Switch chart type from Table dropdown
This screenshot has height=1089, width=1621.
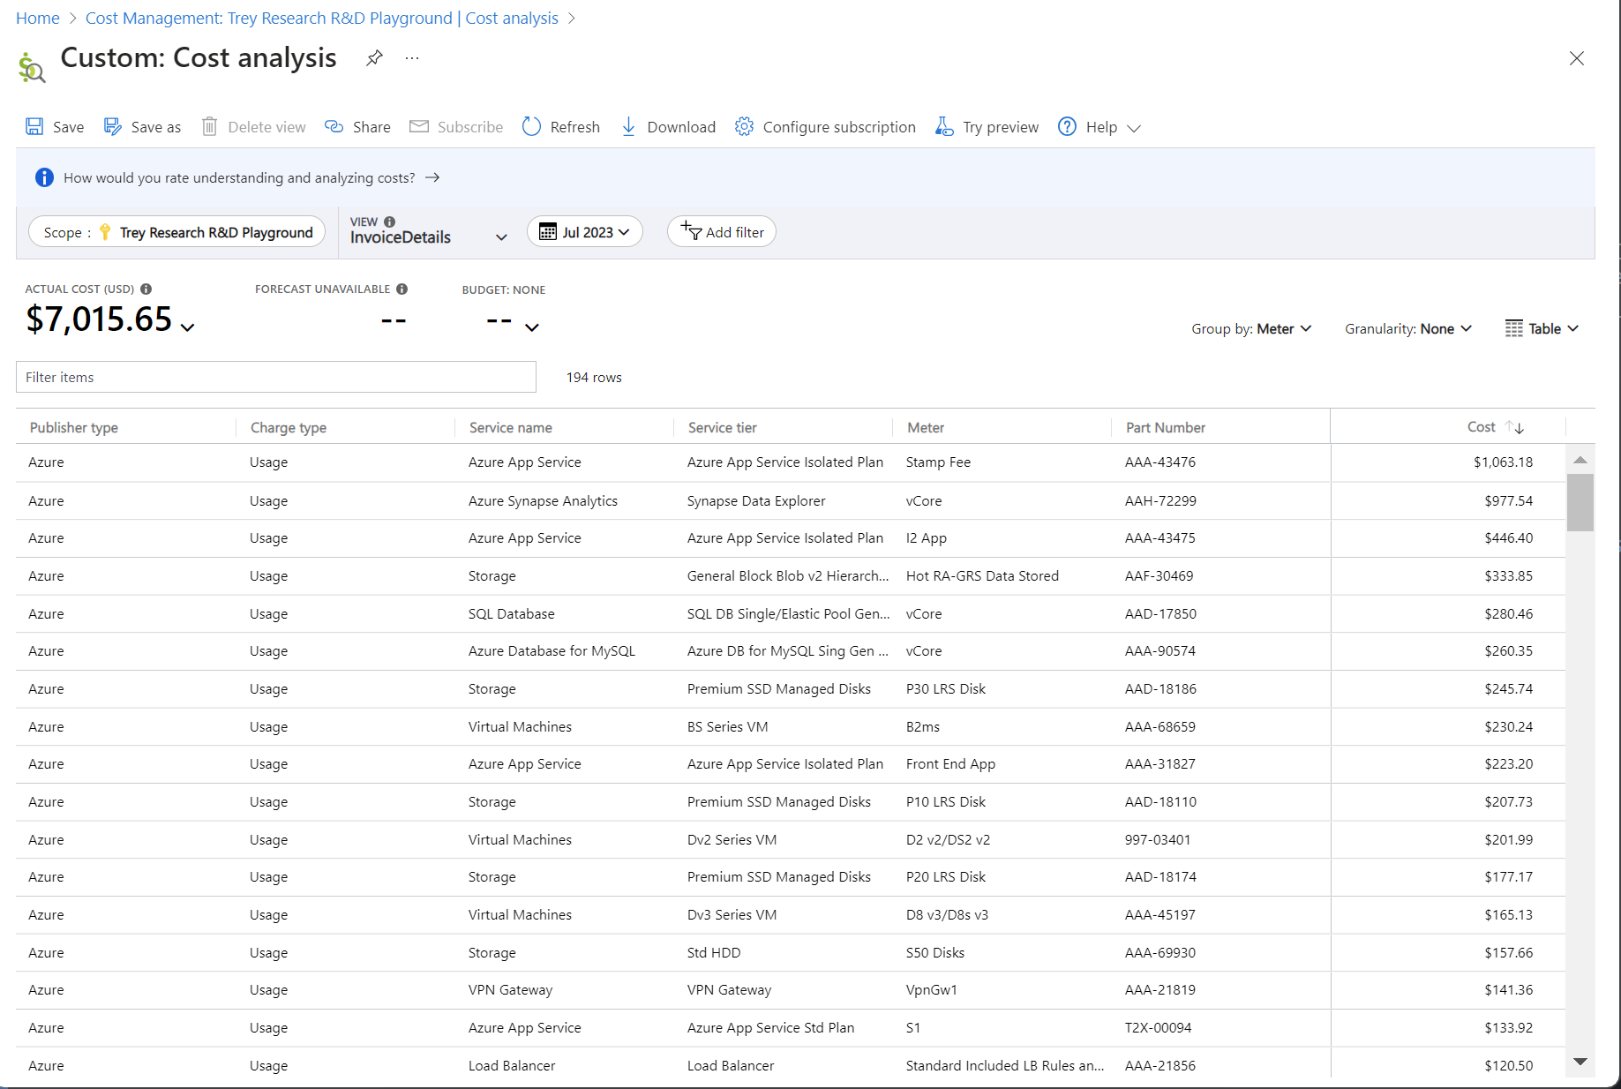coord(1542,328)
